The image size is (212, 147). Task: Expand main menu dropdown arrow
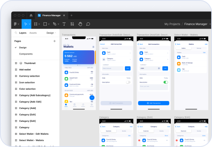tap(18, 24)
